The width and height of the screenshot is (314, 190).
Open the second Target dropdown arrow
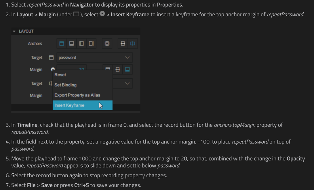click(x=127, y=84)
